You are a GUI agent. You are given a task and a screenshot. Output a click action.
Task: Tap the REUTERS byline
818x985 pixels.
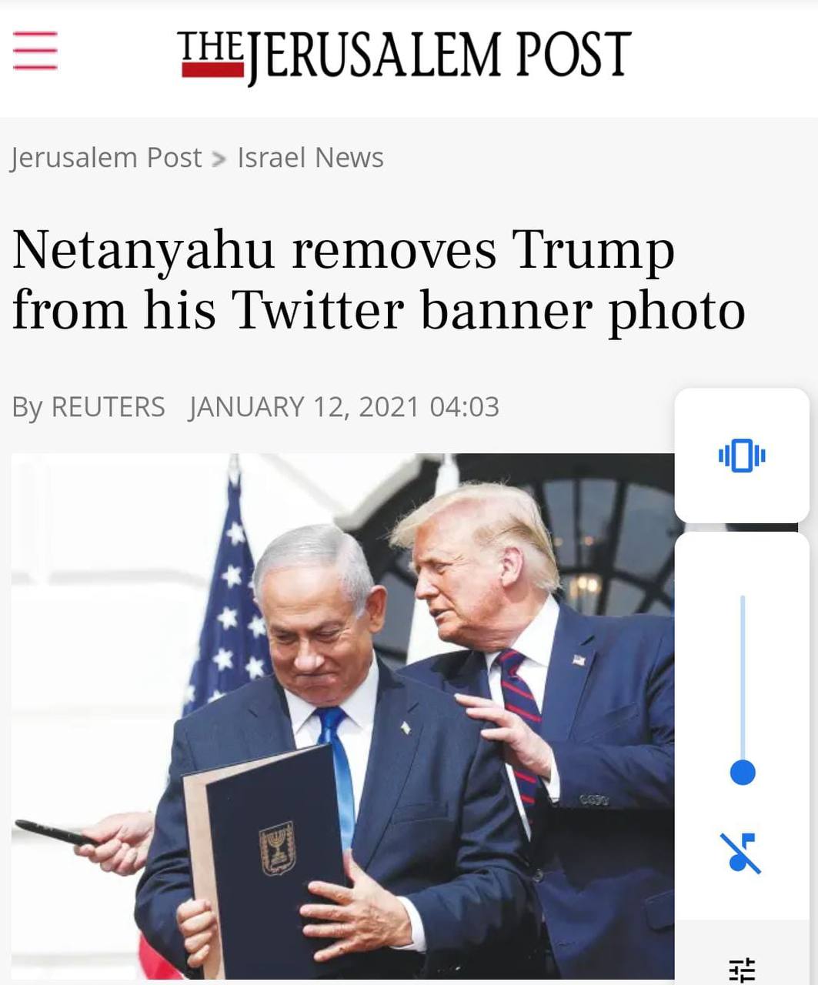pos(108,406)
